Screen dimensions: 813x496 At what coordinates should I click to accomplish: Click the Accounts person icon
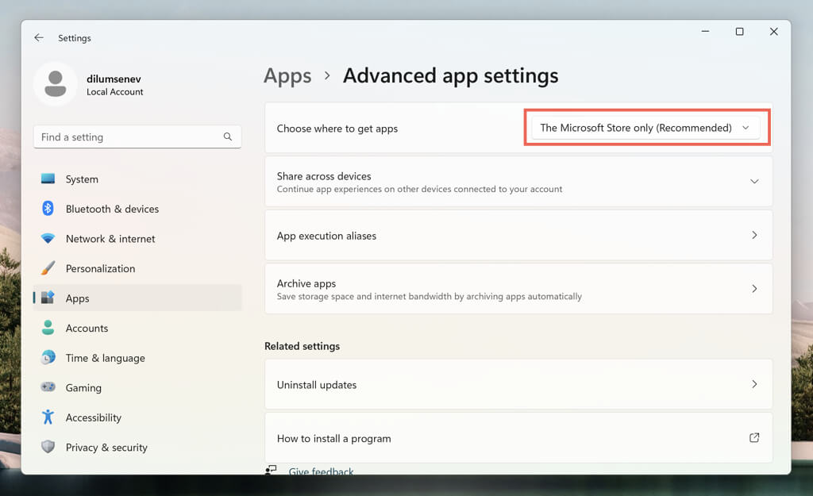(x=48, y=328)
